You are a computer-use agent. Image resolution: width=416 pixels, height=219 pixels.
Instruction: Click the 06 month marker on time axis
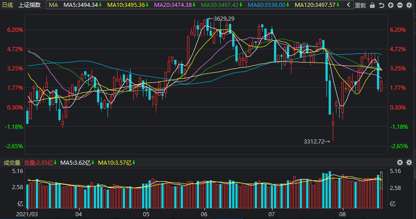tap(204, 214)
